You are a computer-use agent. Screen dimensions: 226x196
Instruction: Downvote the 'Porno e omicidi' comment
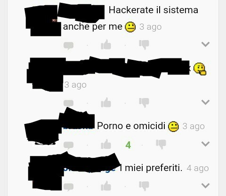[x=161, y=144]
